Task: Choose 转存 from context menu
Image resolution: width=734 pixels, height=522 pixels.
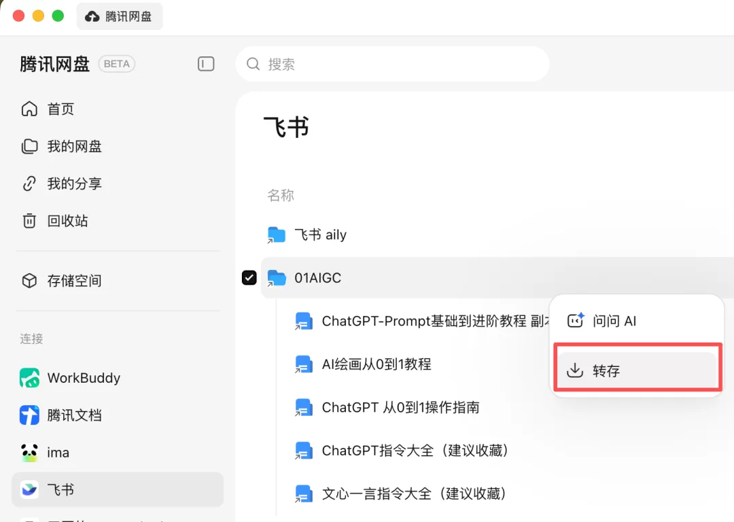Action: point(637,370)
